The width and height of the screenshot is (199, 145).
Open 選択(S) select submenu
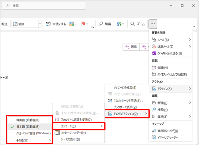[x=171, y=116]
